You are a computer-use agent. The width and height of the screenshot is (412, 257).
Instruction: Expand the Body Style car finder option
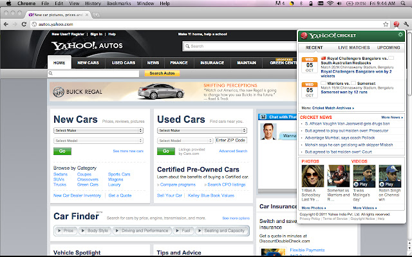98,230
